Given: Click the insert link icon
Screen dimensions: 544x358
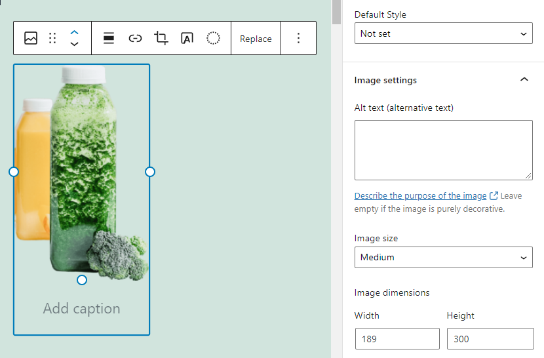Looking at the screenshot, I should [x=135, y=38].
